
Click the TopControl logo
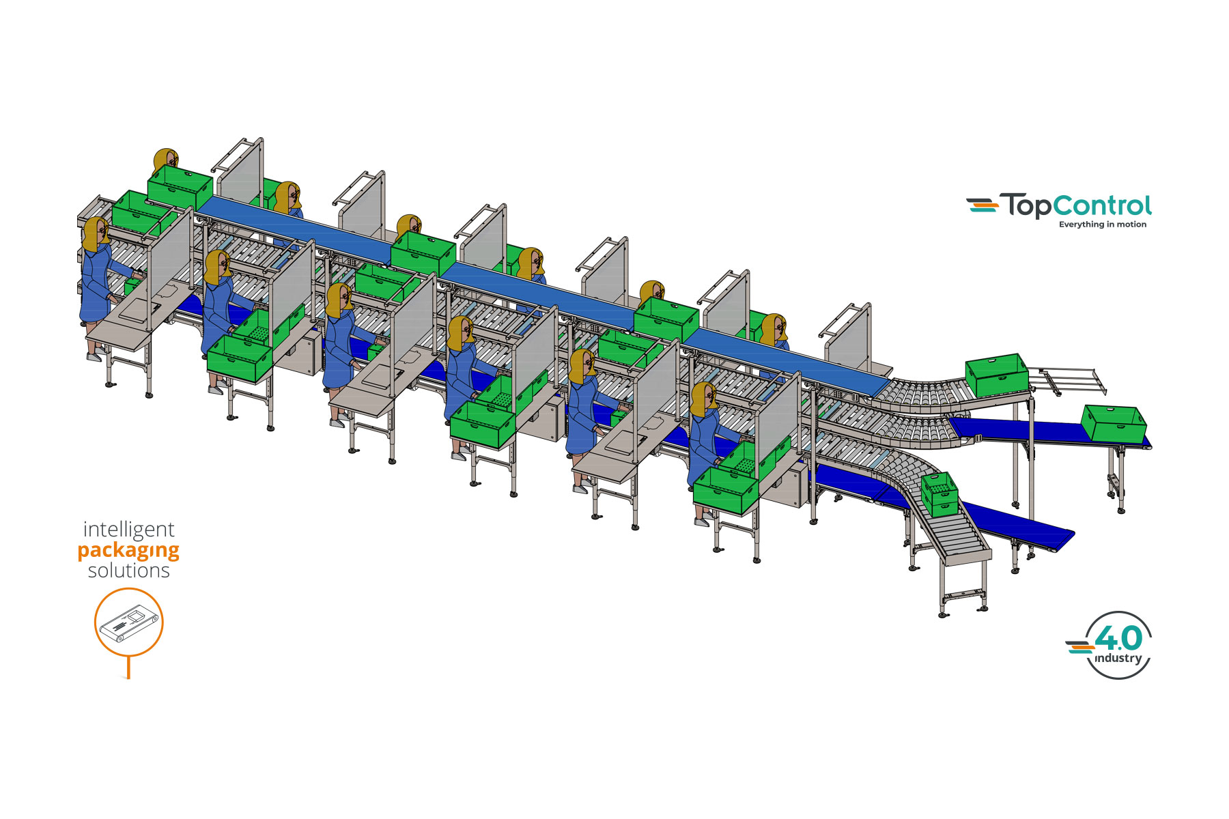point(1059,211)
